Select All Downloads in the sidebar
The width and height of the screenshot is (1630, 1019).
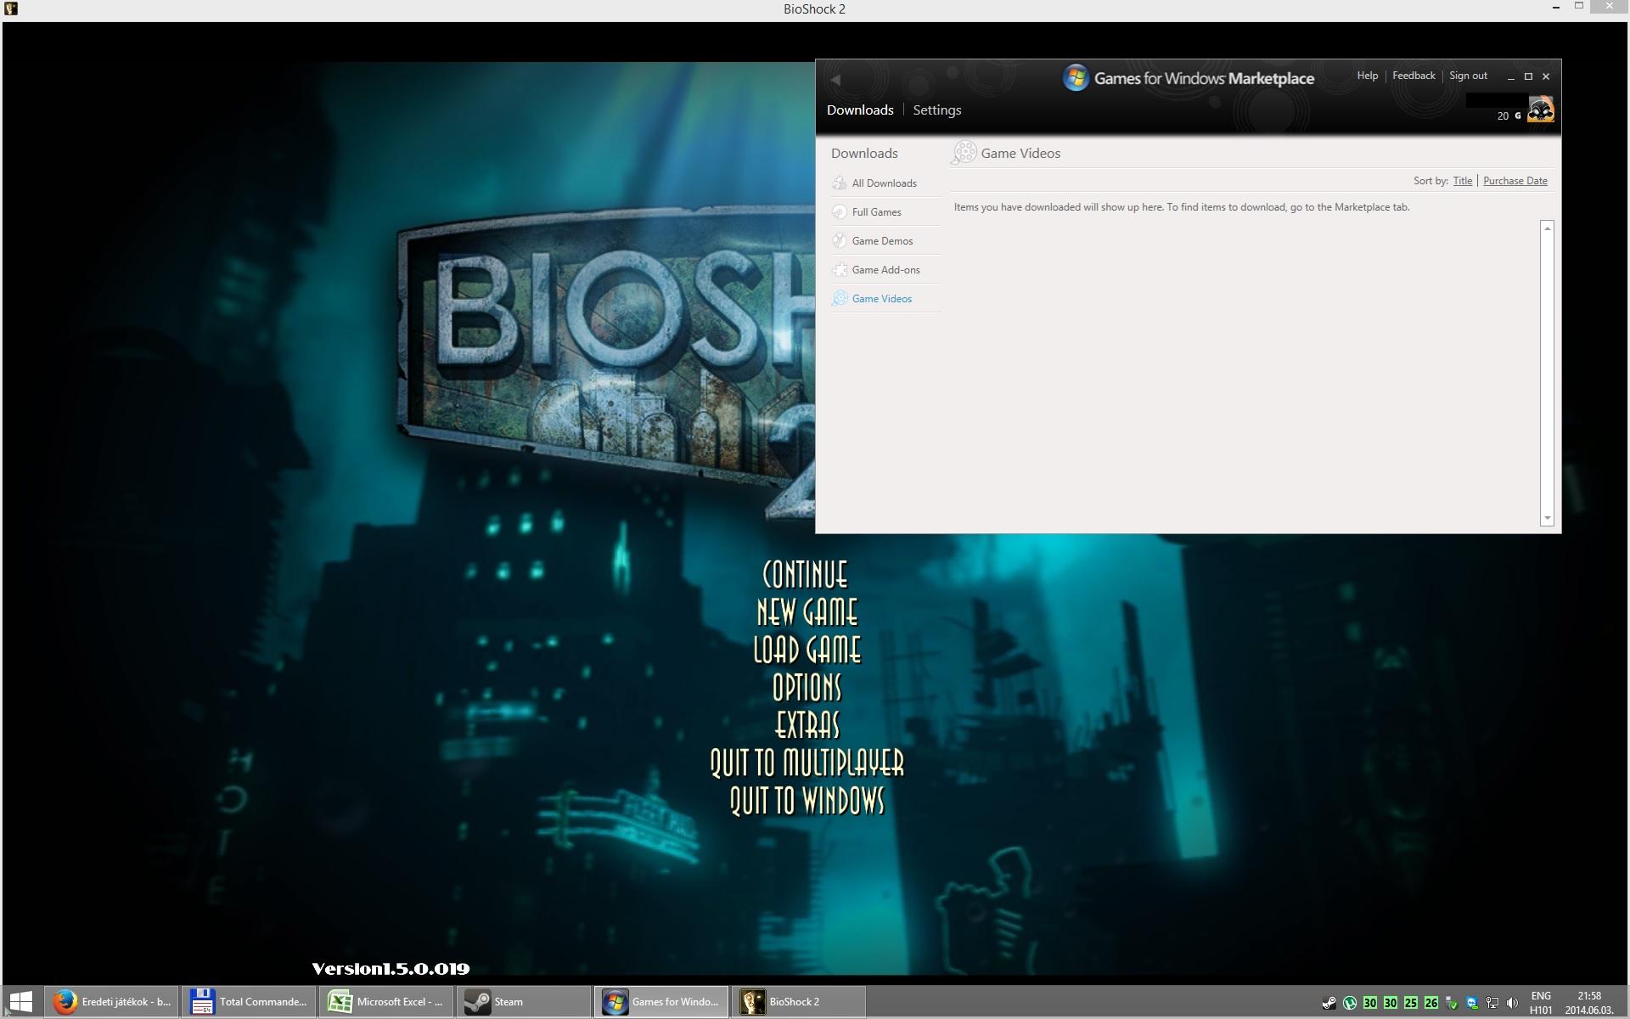point(885,183)
